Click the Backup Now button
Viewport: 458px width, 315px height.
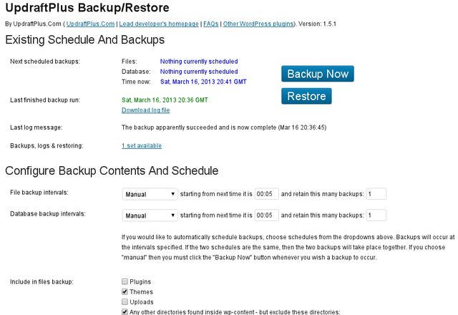pyautogui.click(x=318, y=74)
